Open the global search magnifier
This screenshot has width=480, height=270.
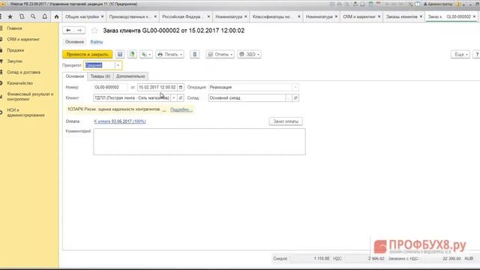pyautogui.click(x=33, y=16)
